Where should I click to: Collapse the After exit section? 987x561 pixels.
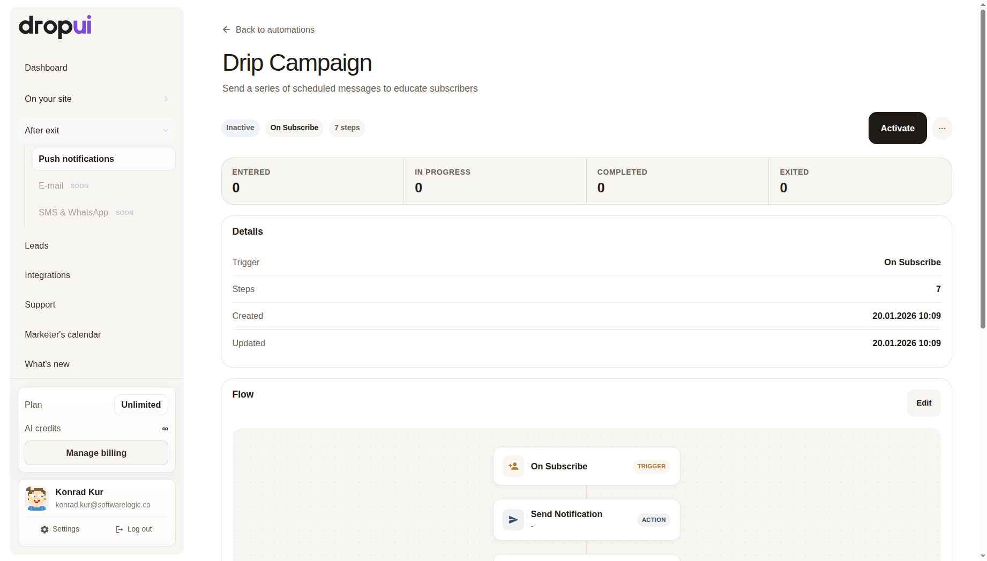tap(96, 130)
